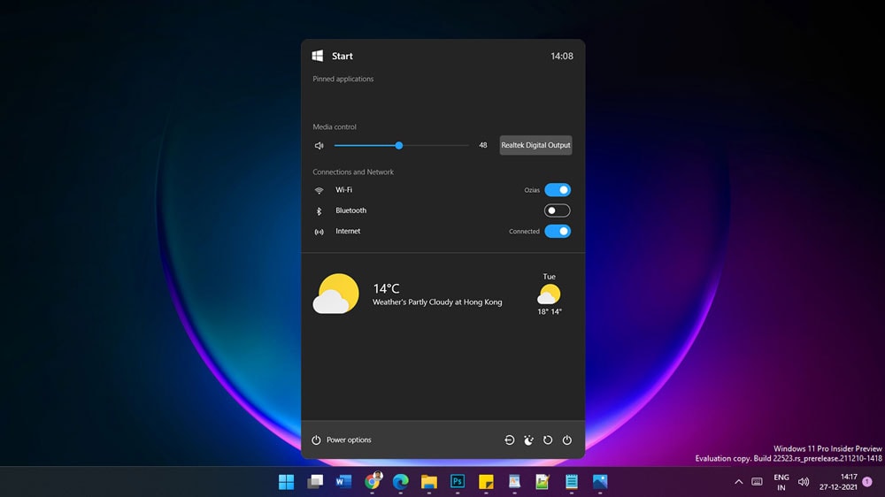
Task: Click the Internet broadcast icon
Action: pyautogui.click(x=319, y=232)
